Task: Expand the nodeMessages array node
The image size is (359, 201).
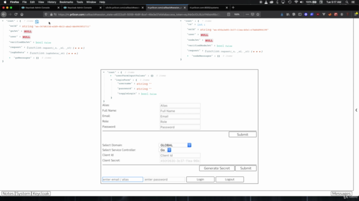Action: (x=188, y=56)
